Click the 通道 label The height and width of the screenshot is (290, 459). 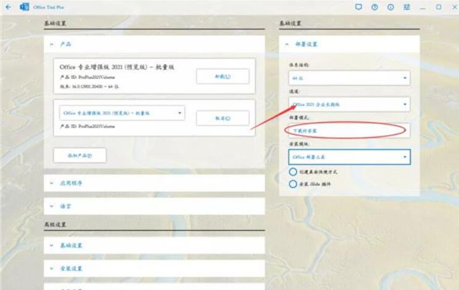click(x=294, y=91)
